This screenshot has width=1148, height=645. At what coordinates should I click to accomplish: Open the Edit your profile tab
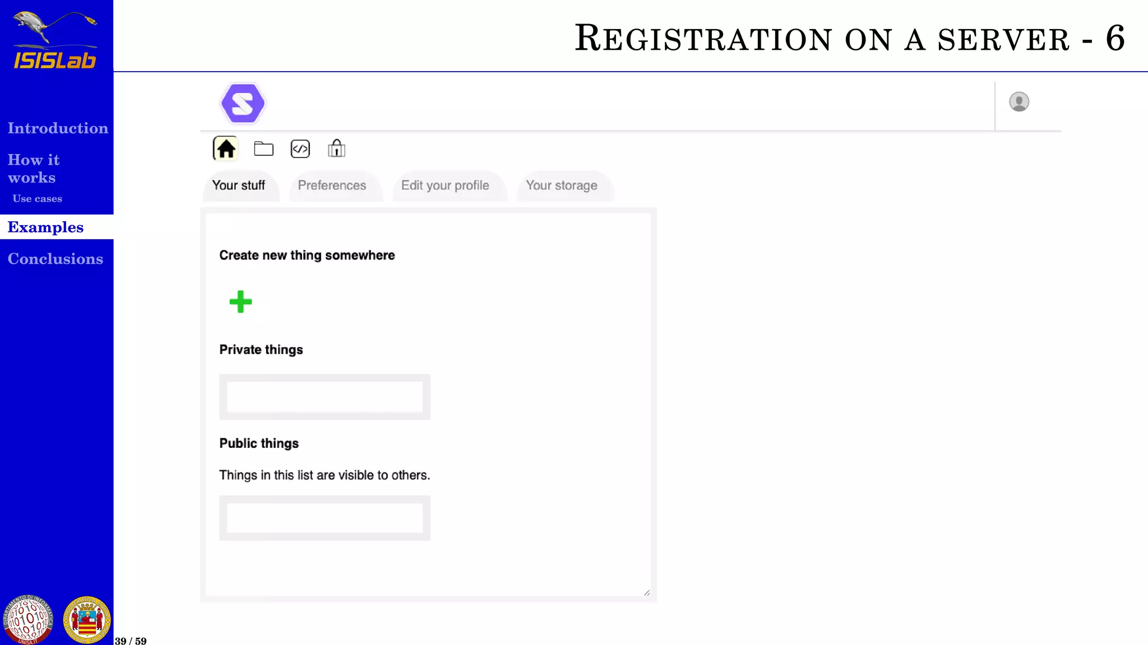click(x=445, y=185)
